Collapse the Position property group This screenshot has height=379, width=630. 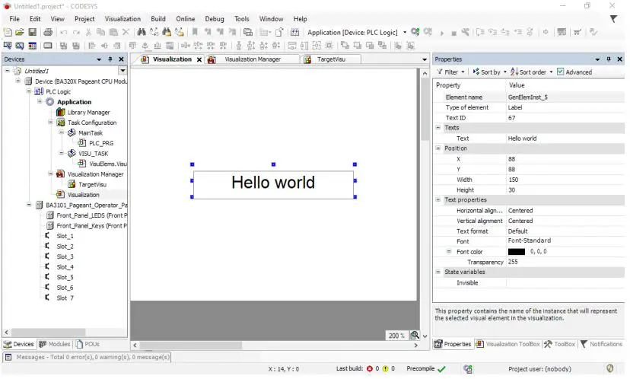pos(438,148)
